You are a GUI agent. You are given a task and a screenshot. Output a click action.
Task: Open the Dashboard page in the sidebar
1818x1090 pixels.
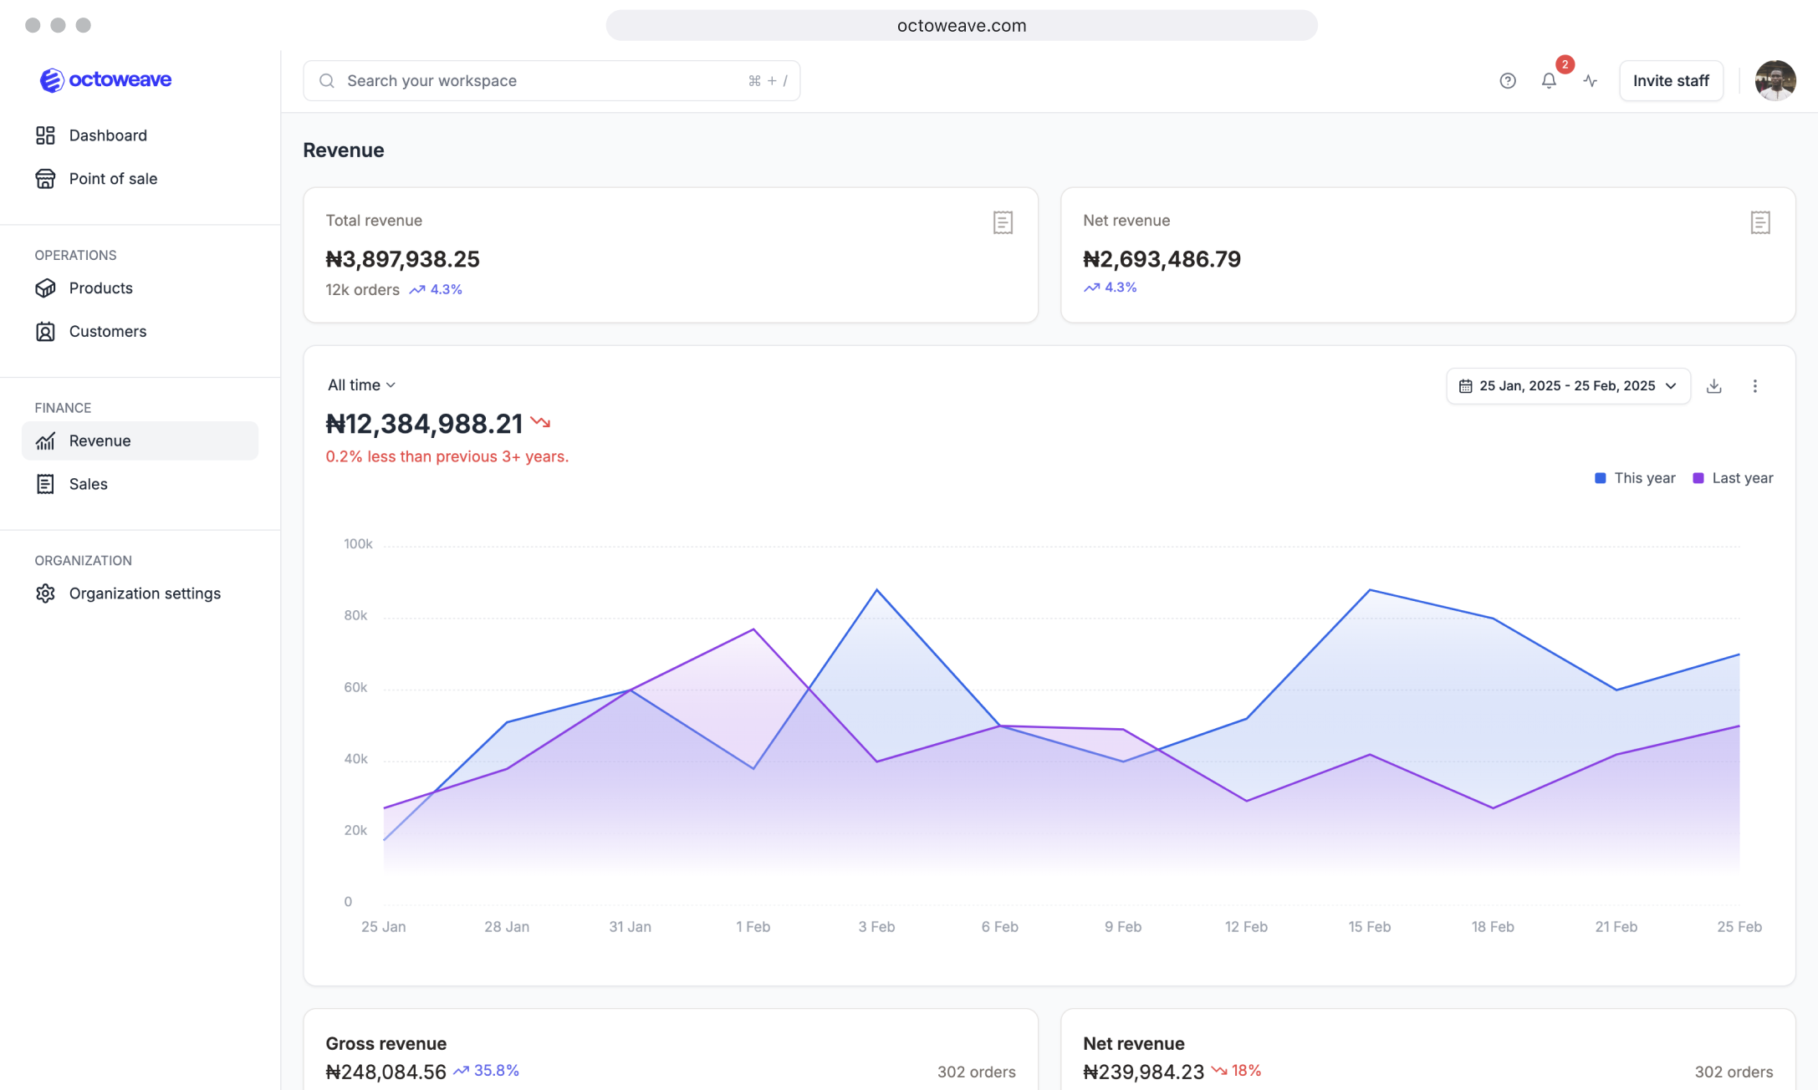click(108, 135)
